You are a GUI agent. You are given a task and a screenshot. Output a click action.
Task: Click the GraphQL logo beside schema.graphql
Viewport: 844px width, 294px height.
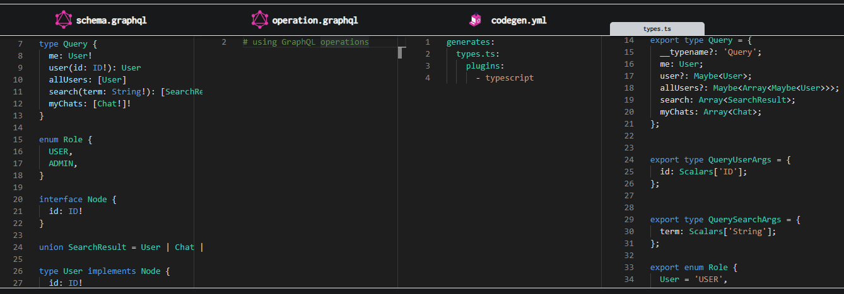[64, 20]
